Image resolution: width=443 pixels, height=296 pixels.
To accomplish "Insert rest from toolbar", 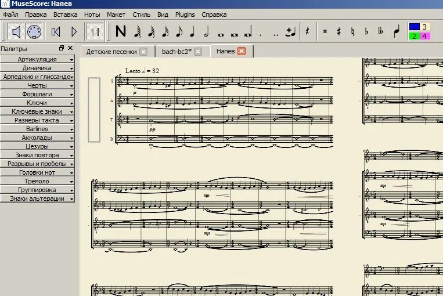I will (x=307, y=31).
